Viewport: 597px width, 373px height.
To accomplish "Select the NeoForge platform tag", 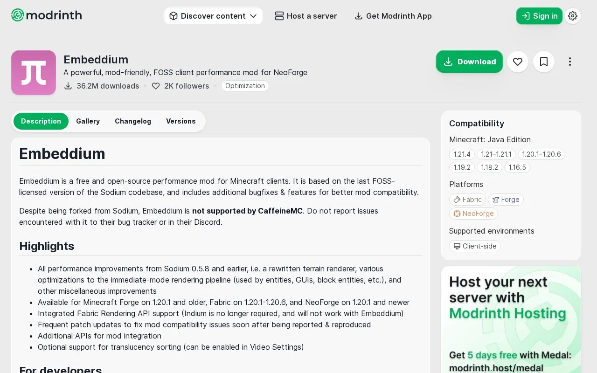I will (x=474, y=214).
